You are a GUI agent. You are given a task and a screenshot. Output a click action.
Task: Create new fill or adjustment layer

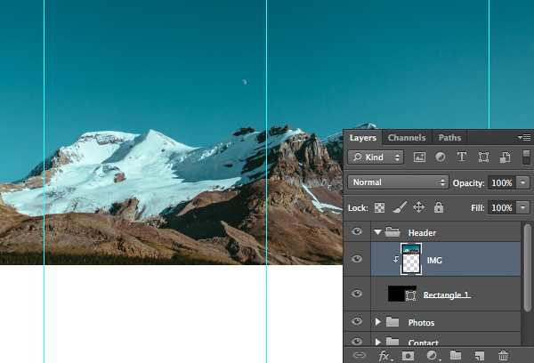[433, 356]
